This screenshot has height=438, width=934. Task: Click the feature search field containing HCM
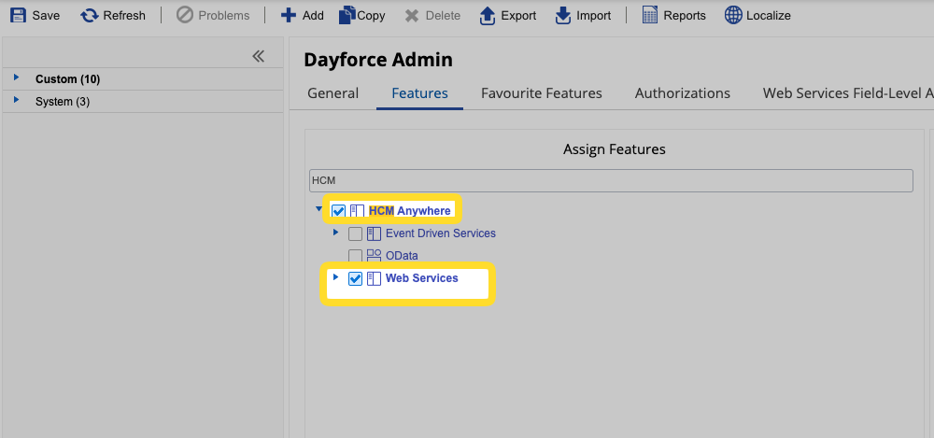(610, 180)
